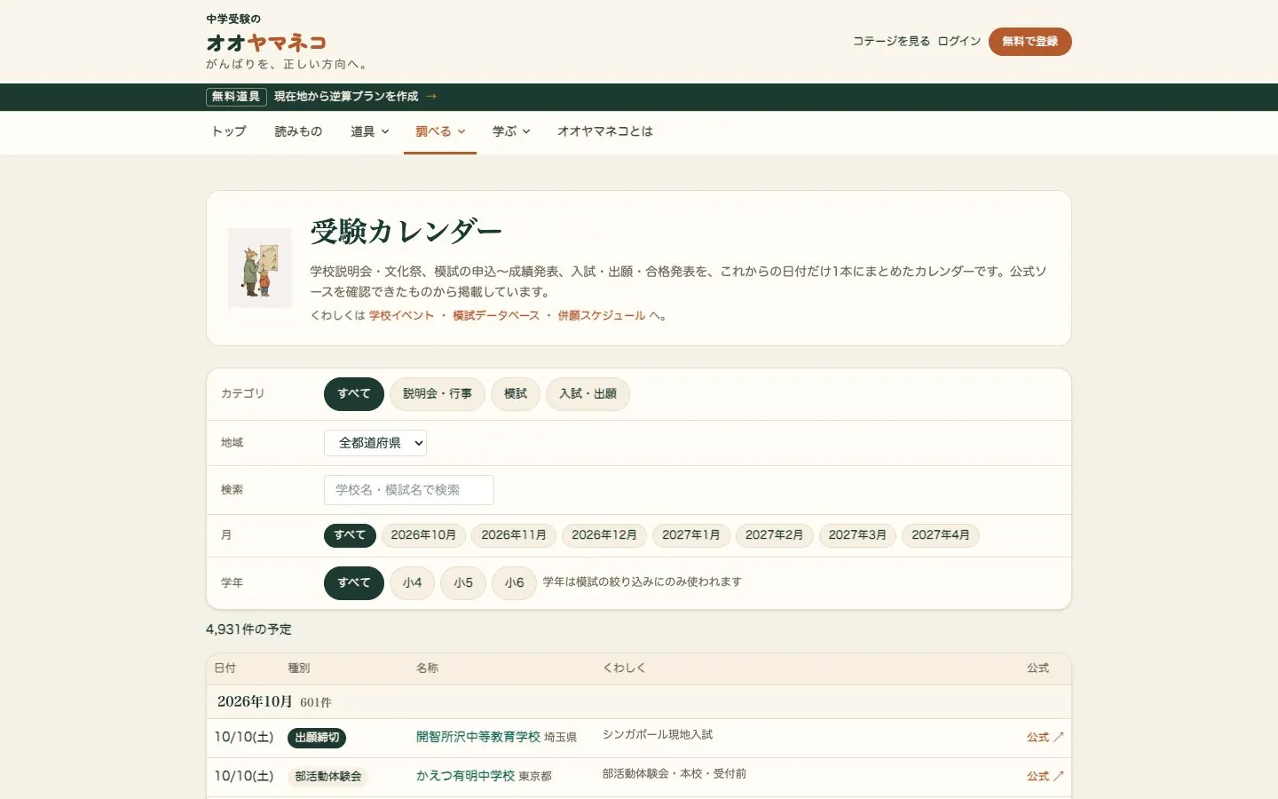The image size is (1278, 799).
Task: Filter by month 2026年12月
Action: click(604, 535)
